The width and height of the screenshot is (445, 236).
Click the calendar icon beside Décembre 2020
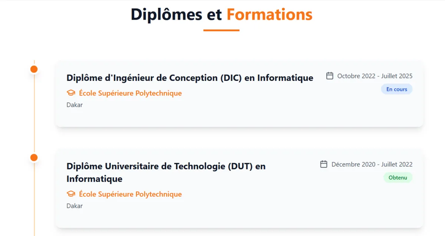click(324, 164)
